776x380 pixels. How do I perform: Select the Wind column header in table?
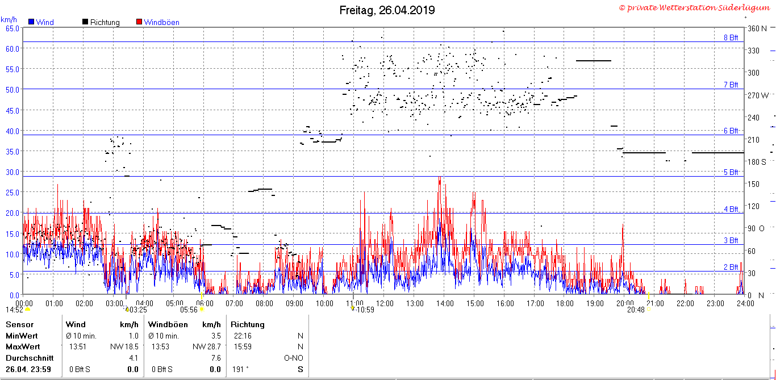(76, 324)
